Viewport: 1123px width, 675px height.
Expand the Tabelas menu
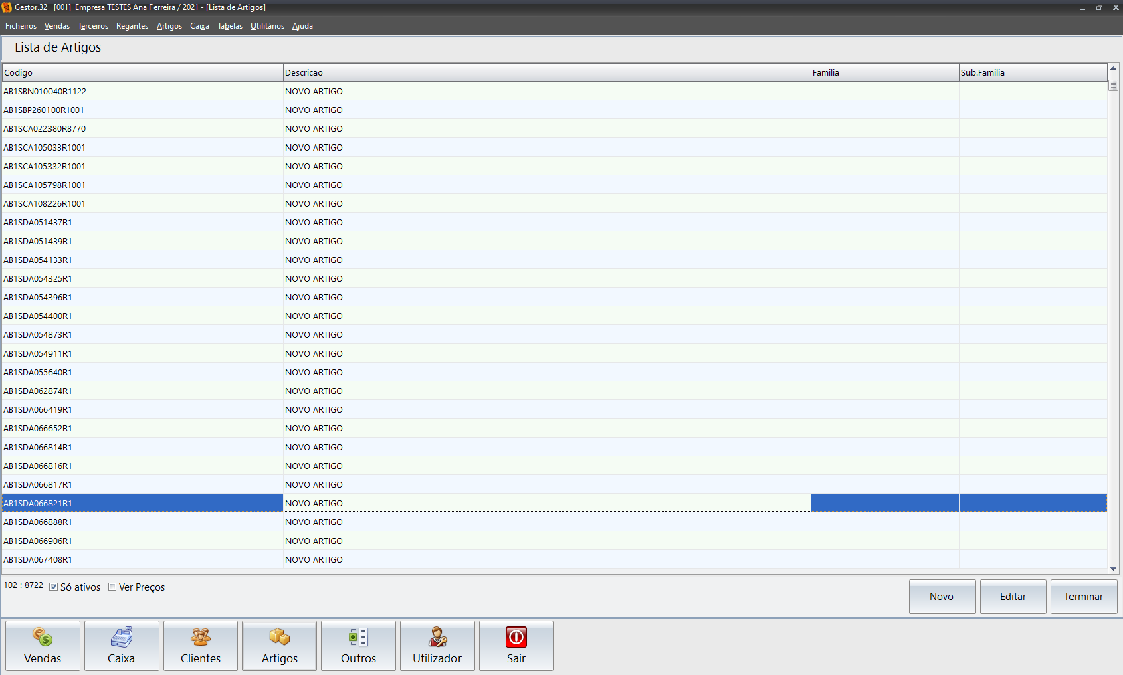pyautogui.click(x=229, y=26)
